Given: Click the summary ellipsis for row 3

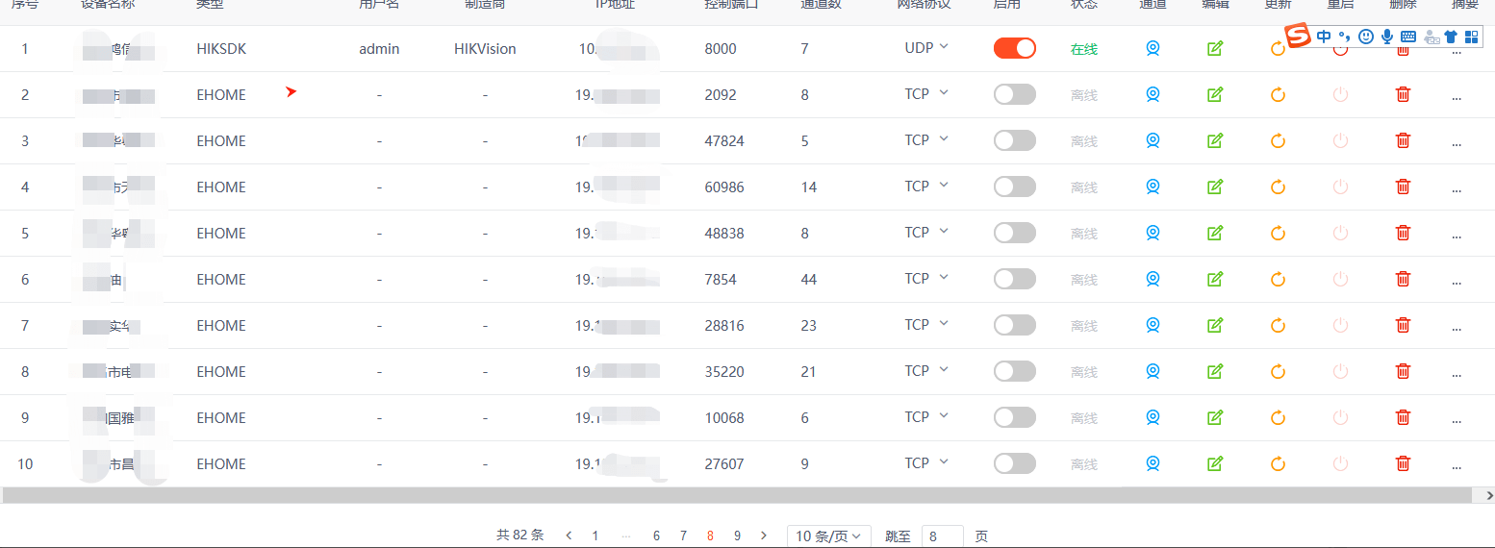Looking at the screenshot, I should point(1456,141).
